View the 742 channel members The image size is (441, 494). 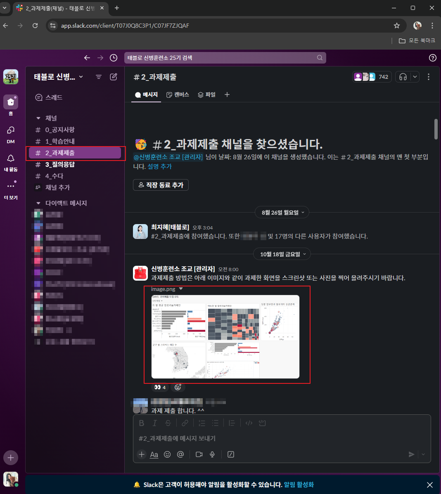(372, 77)
